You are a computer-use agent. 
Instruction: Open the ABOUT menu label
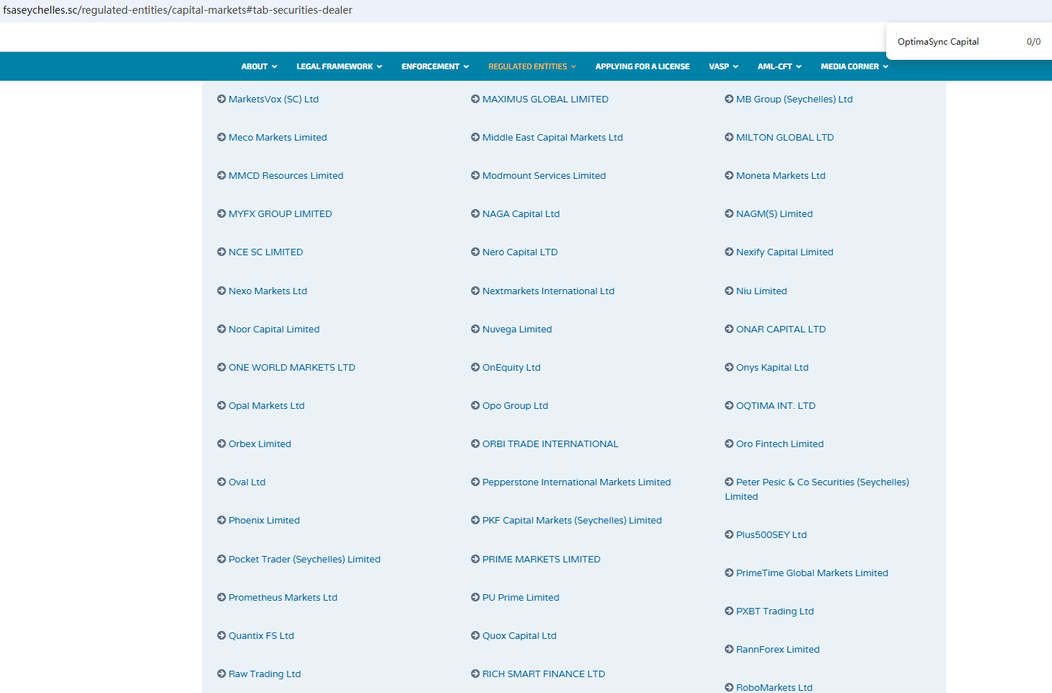255,66
